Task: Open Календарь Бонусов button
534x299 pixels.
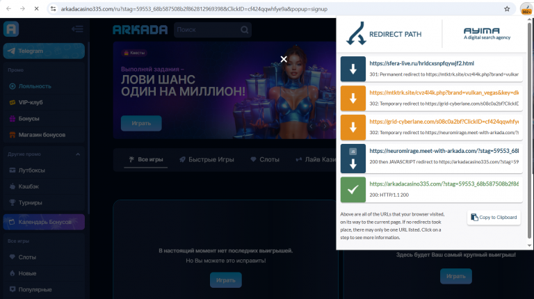Action: tap(44, 222)
